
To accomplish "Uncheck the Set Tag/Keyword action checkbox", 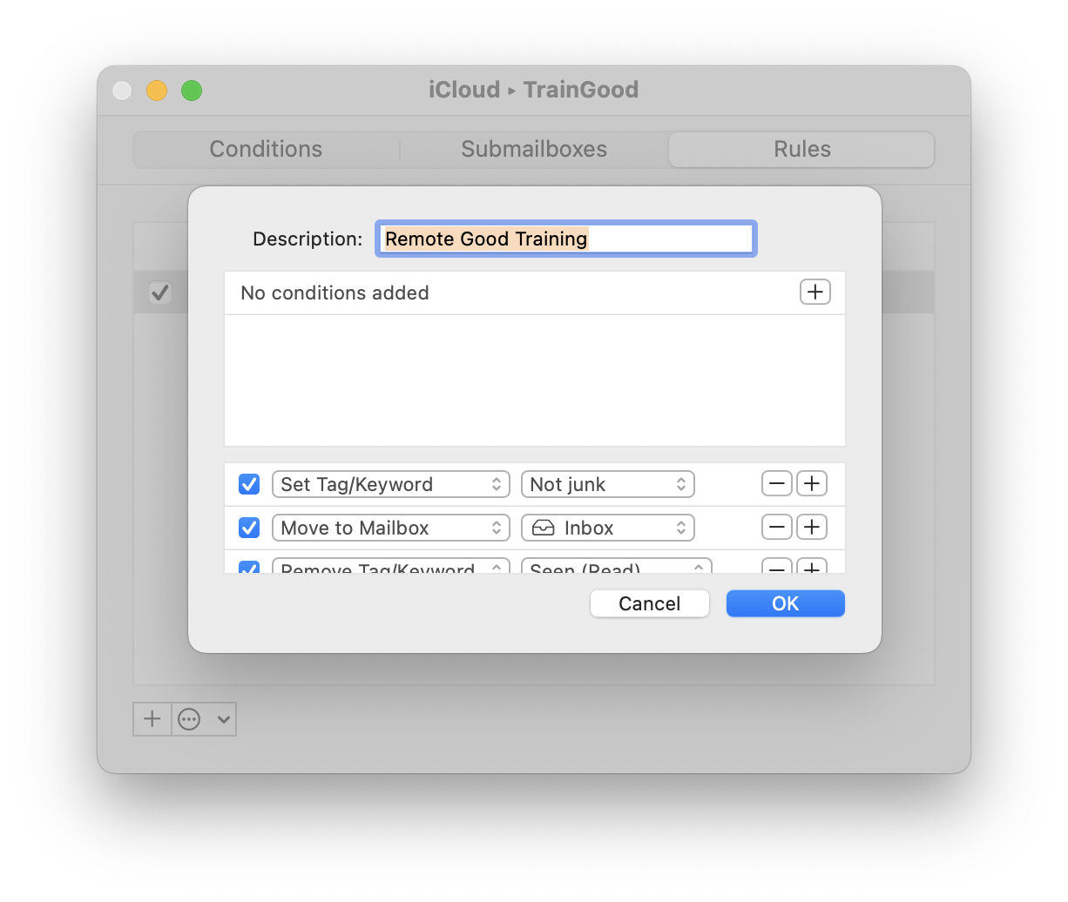I will tap(248, 483).
